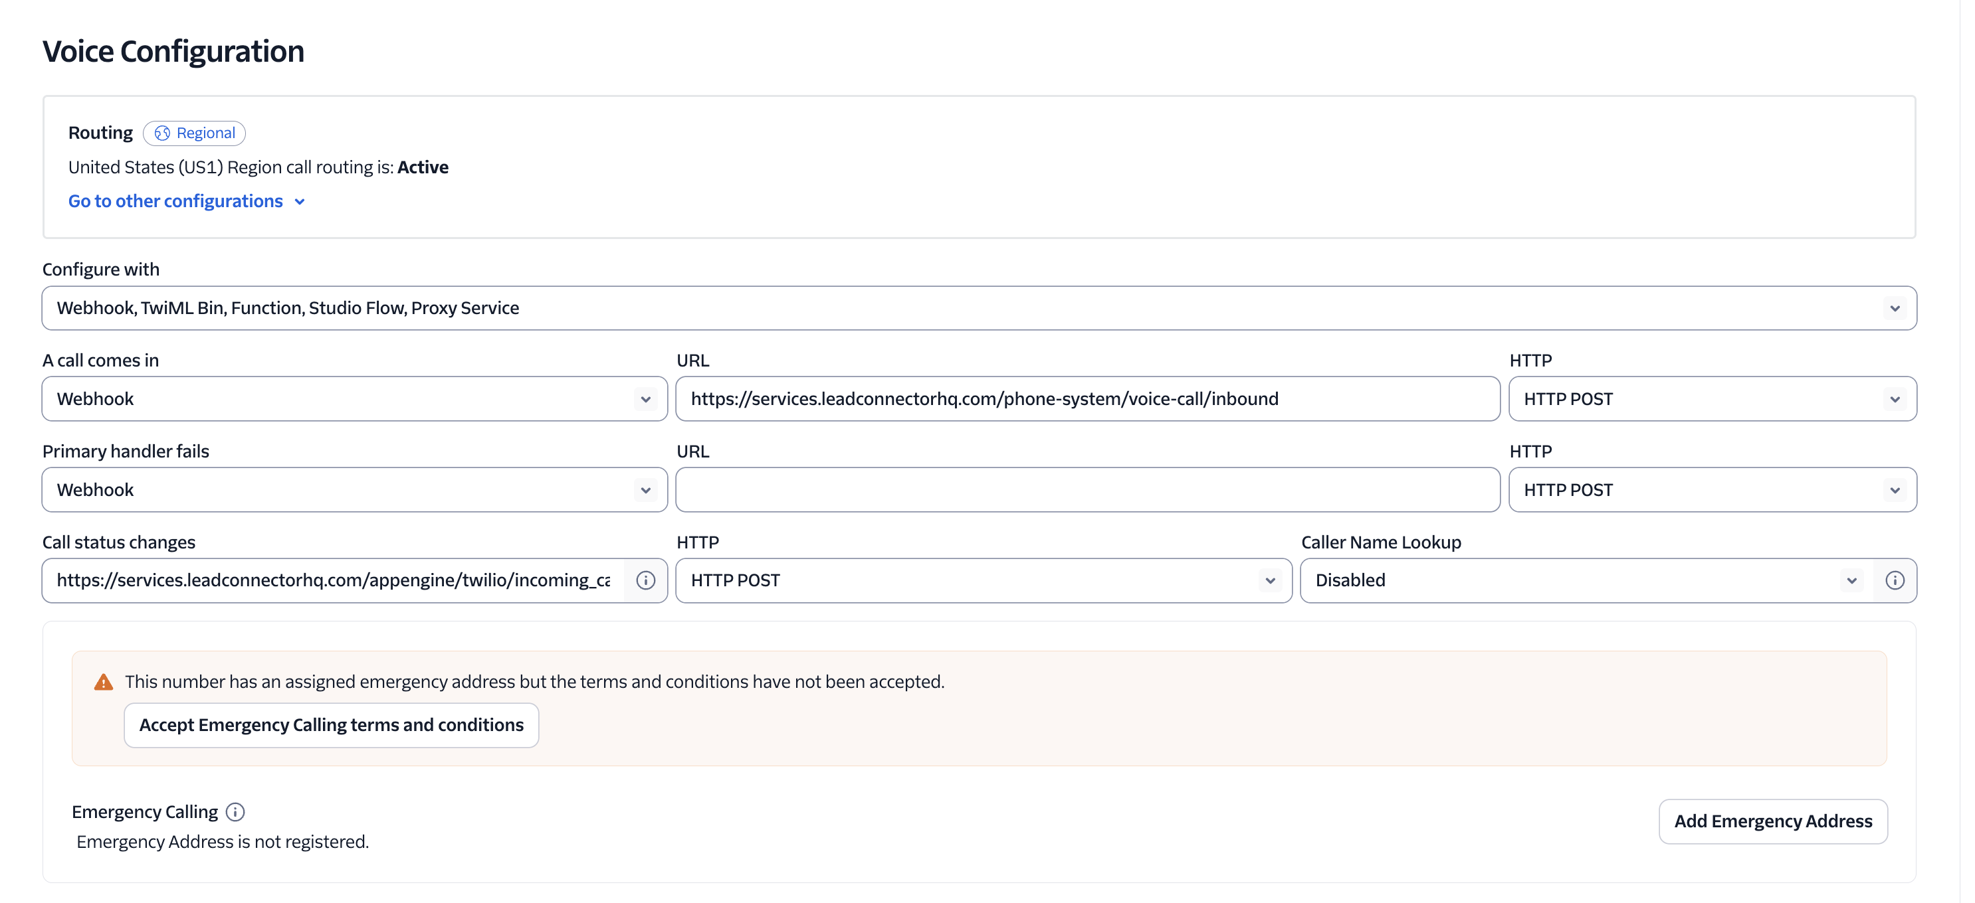This screenshot has width=1975, height=903.
Task: Open Caller Name Lookup Disabled dropdown
Action: 1586,580
